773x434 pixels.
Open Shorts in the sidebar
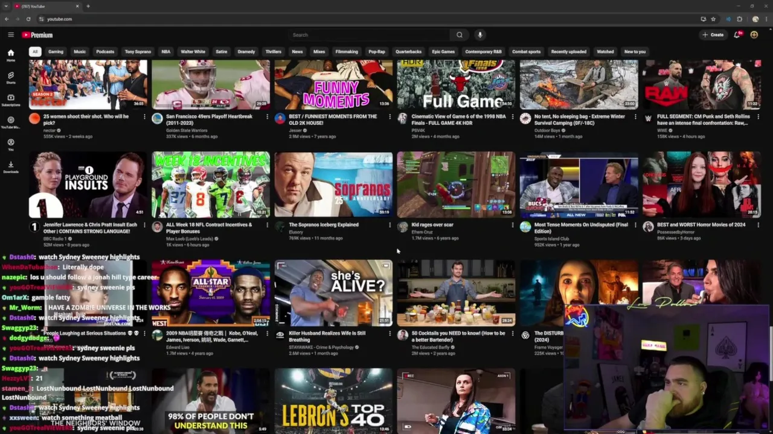pyautogui.click(x=11, y=78)
